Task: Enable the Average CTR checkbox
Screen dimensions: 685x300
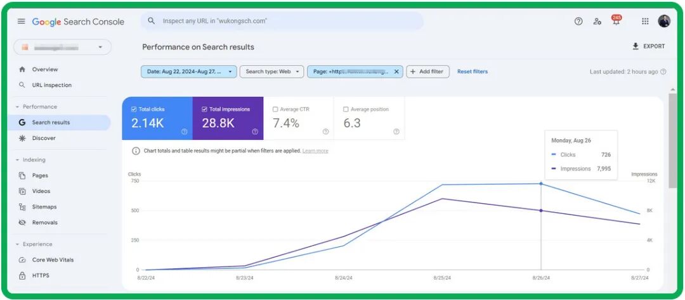Action: tap(275, 109)
